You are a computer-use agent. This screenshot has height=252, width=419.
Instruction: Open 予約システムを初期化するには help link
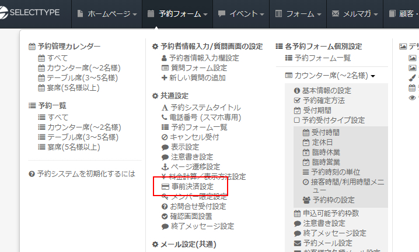82,174
